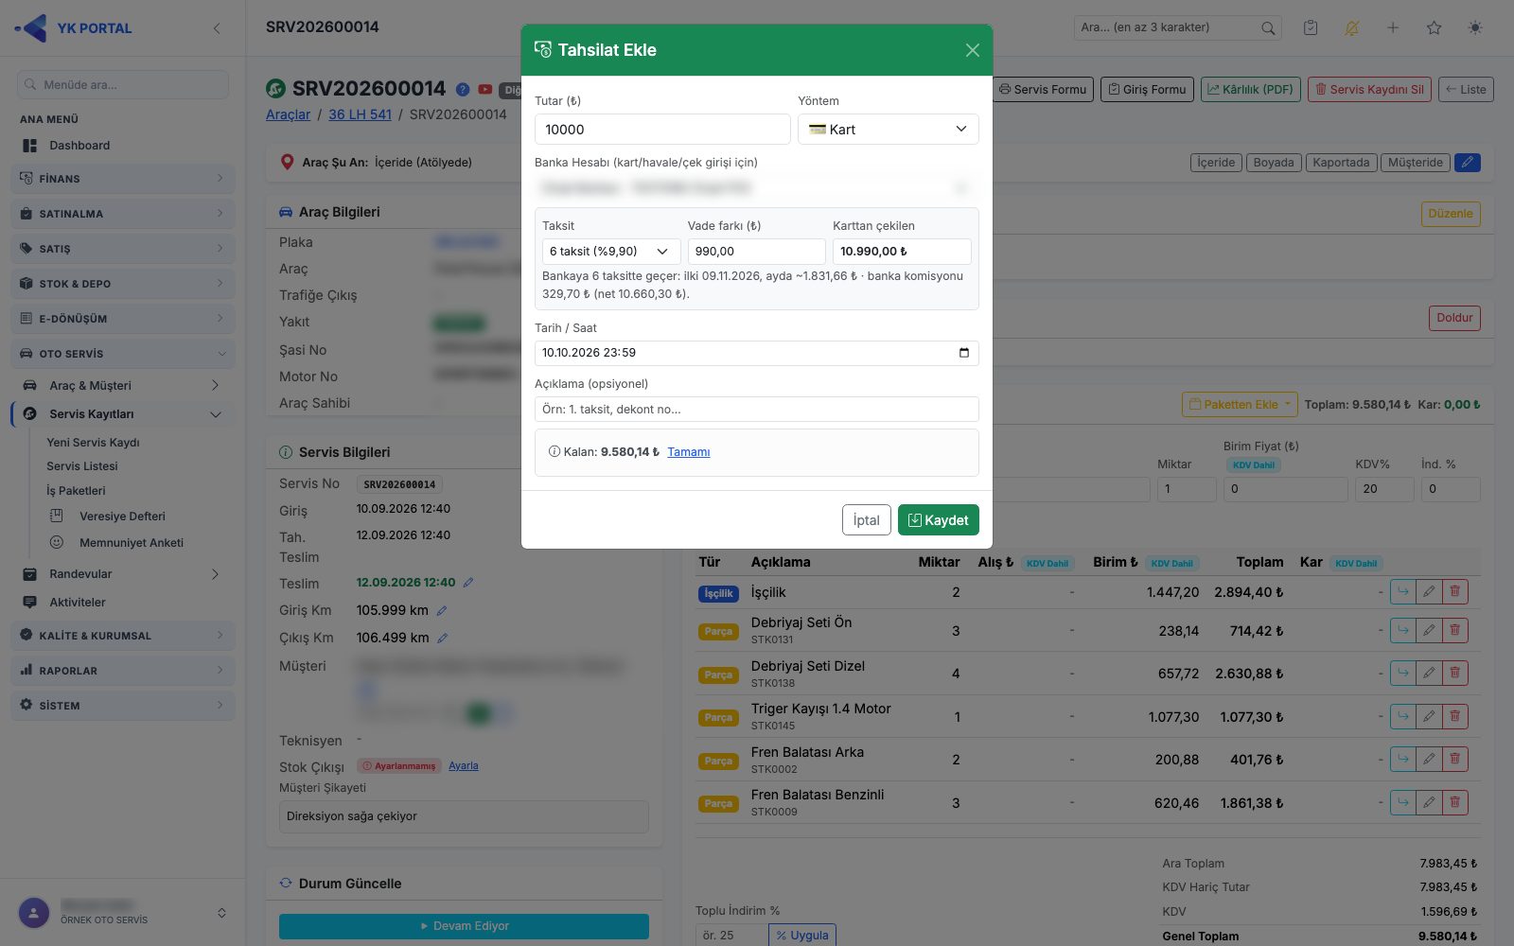The height and width of the screenshot is (946, 1514).
Task: Set vehicle status to Boyada
Action: 1274,163
